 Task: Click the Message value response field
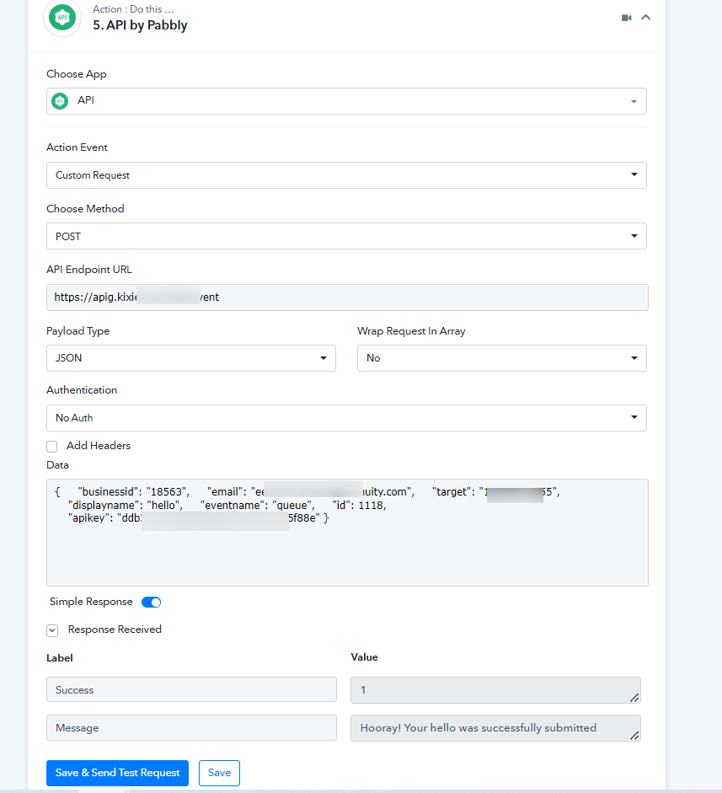(x=495, y=728)
